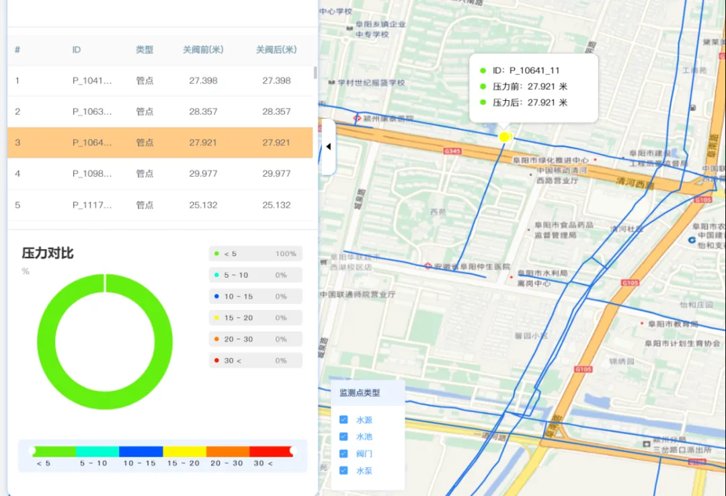Click the right handle of pressure range slider
This screenshot has height=496, width=726.
[x=292, y=451]
